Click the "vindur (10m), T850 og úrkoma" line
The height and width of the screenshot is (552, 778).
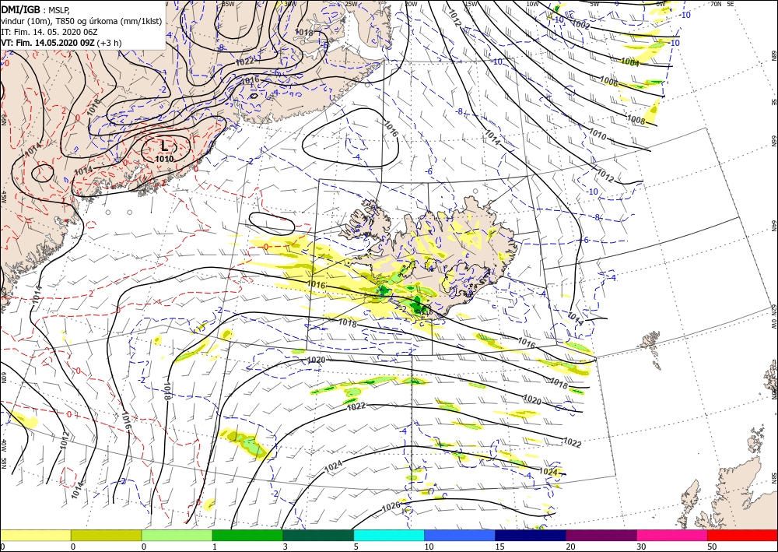[82, 20]
